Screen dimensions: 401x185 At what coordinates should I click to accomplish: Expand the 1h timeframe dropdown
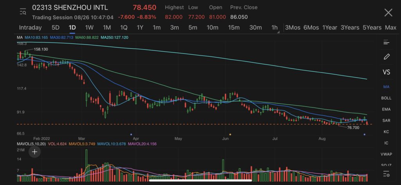point(275,28)
